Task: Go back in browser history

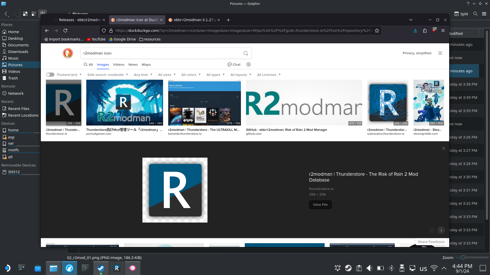Action: pos(47,31)
